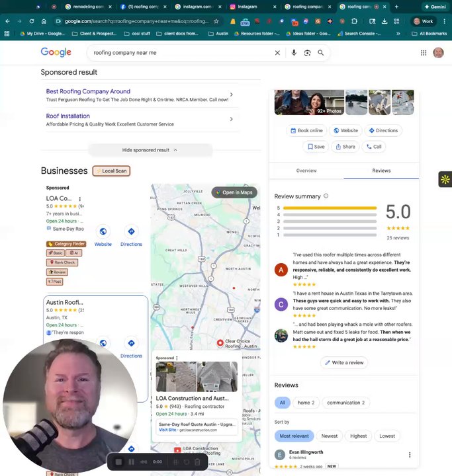Open Google account profile picture
Screen dimensions: 452x476
coord(438,53)
